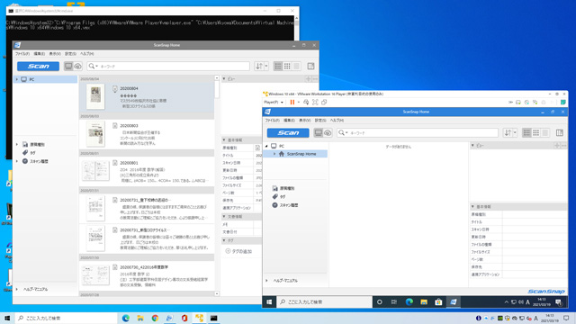The width and height of the screenshot is (576, 324).
Task: Select cloud view icon in left ScanSnap window
Action: [x=77, y=66]
